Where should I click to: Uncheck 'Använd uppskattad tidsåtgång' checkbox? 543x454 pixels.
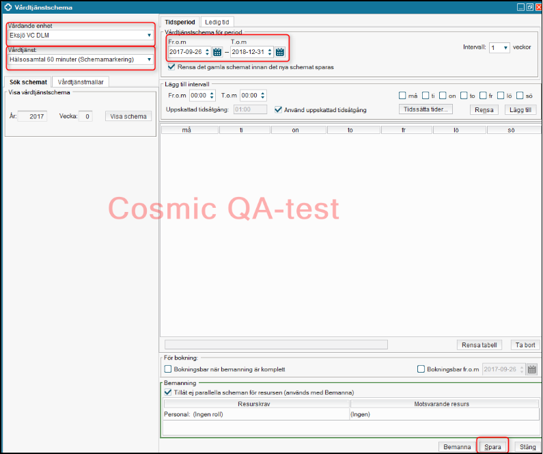point(278,109)
